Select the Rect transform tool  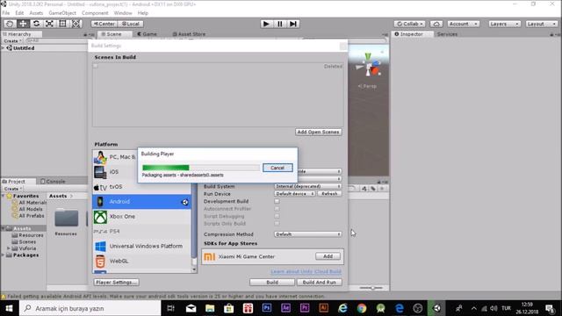pyautogui.click(x=62, y=24)
